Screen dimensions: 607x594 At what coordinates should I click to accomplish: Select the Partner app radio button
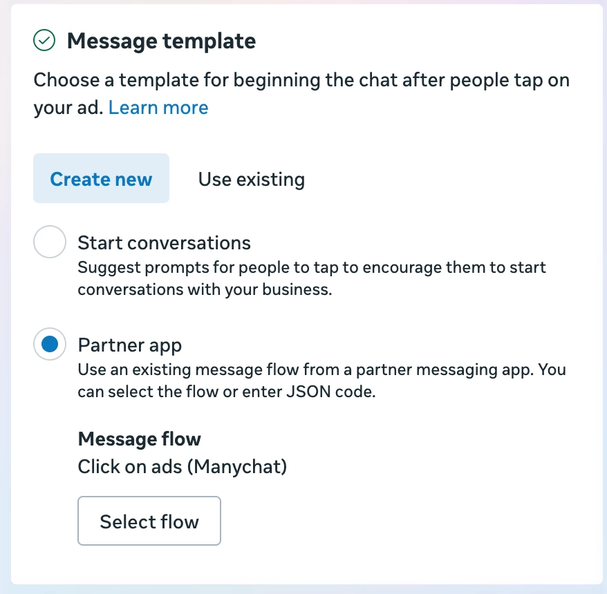(50, 345)
